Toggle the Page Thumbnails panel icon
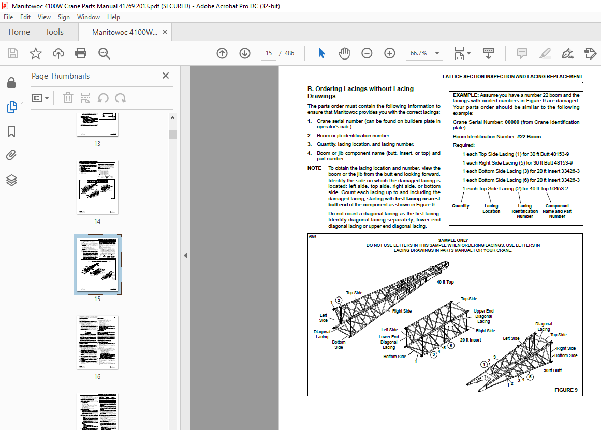Screen dimensions: 601x430 11,107
